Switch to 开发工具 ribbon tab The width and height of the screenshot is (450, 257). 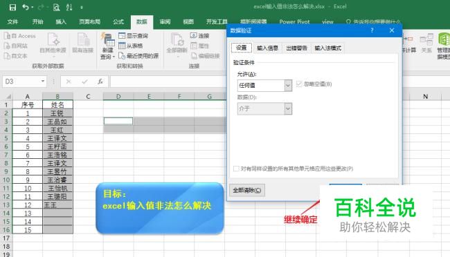[x=217, y=22]
